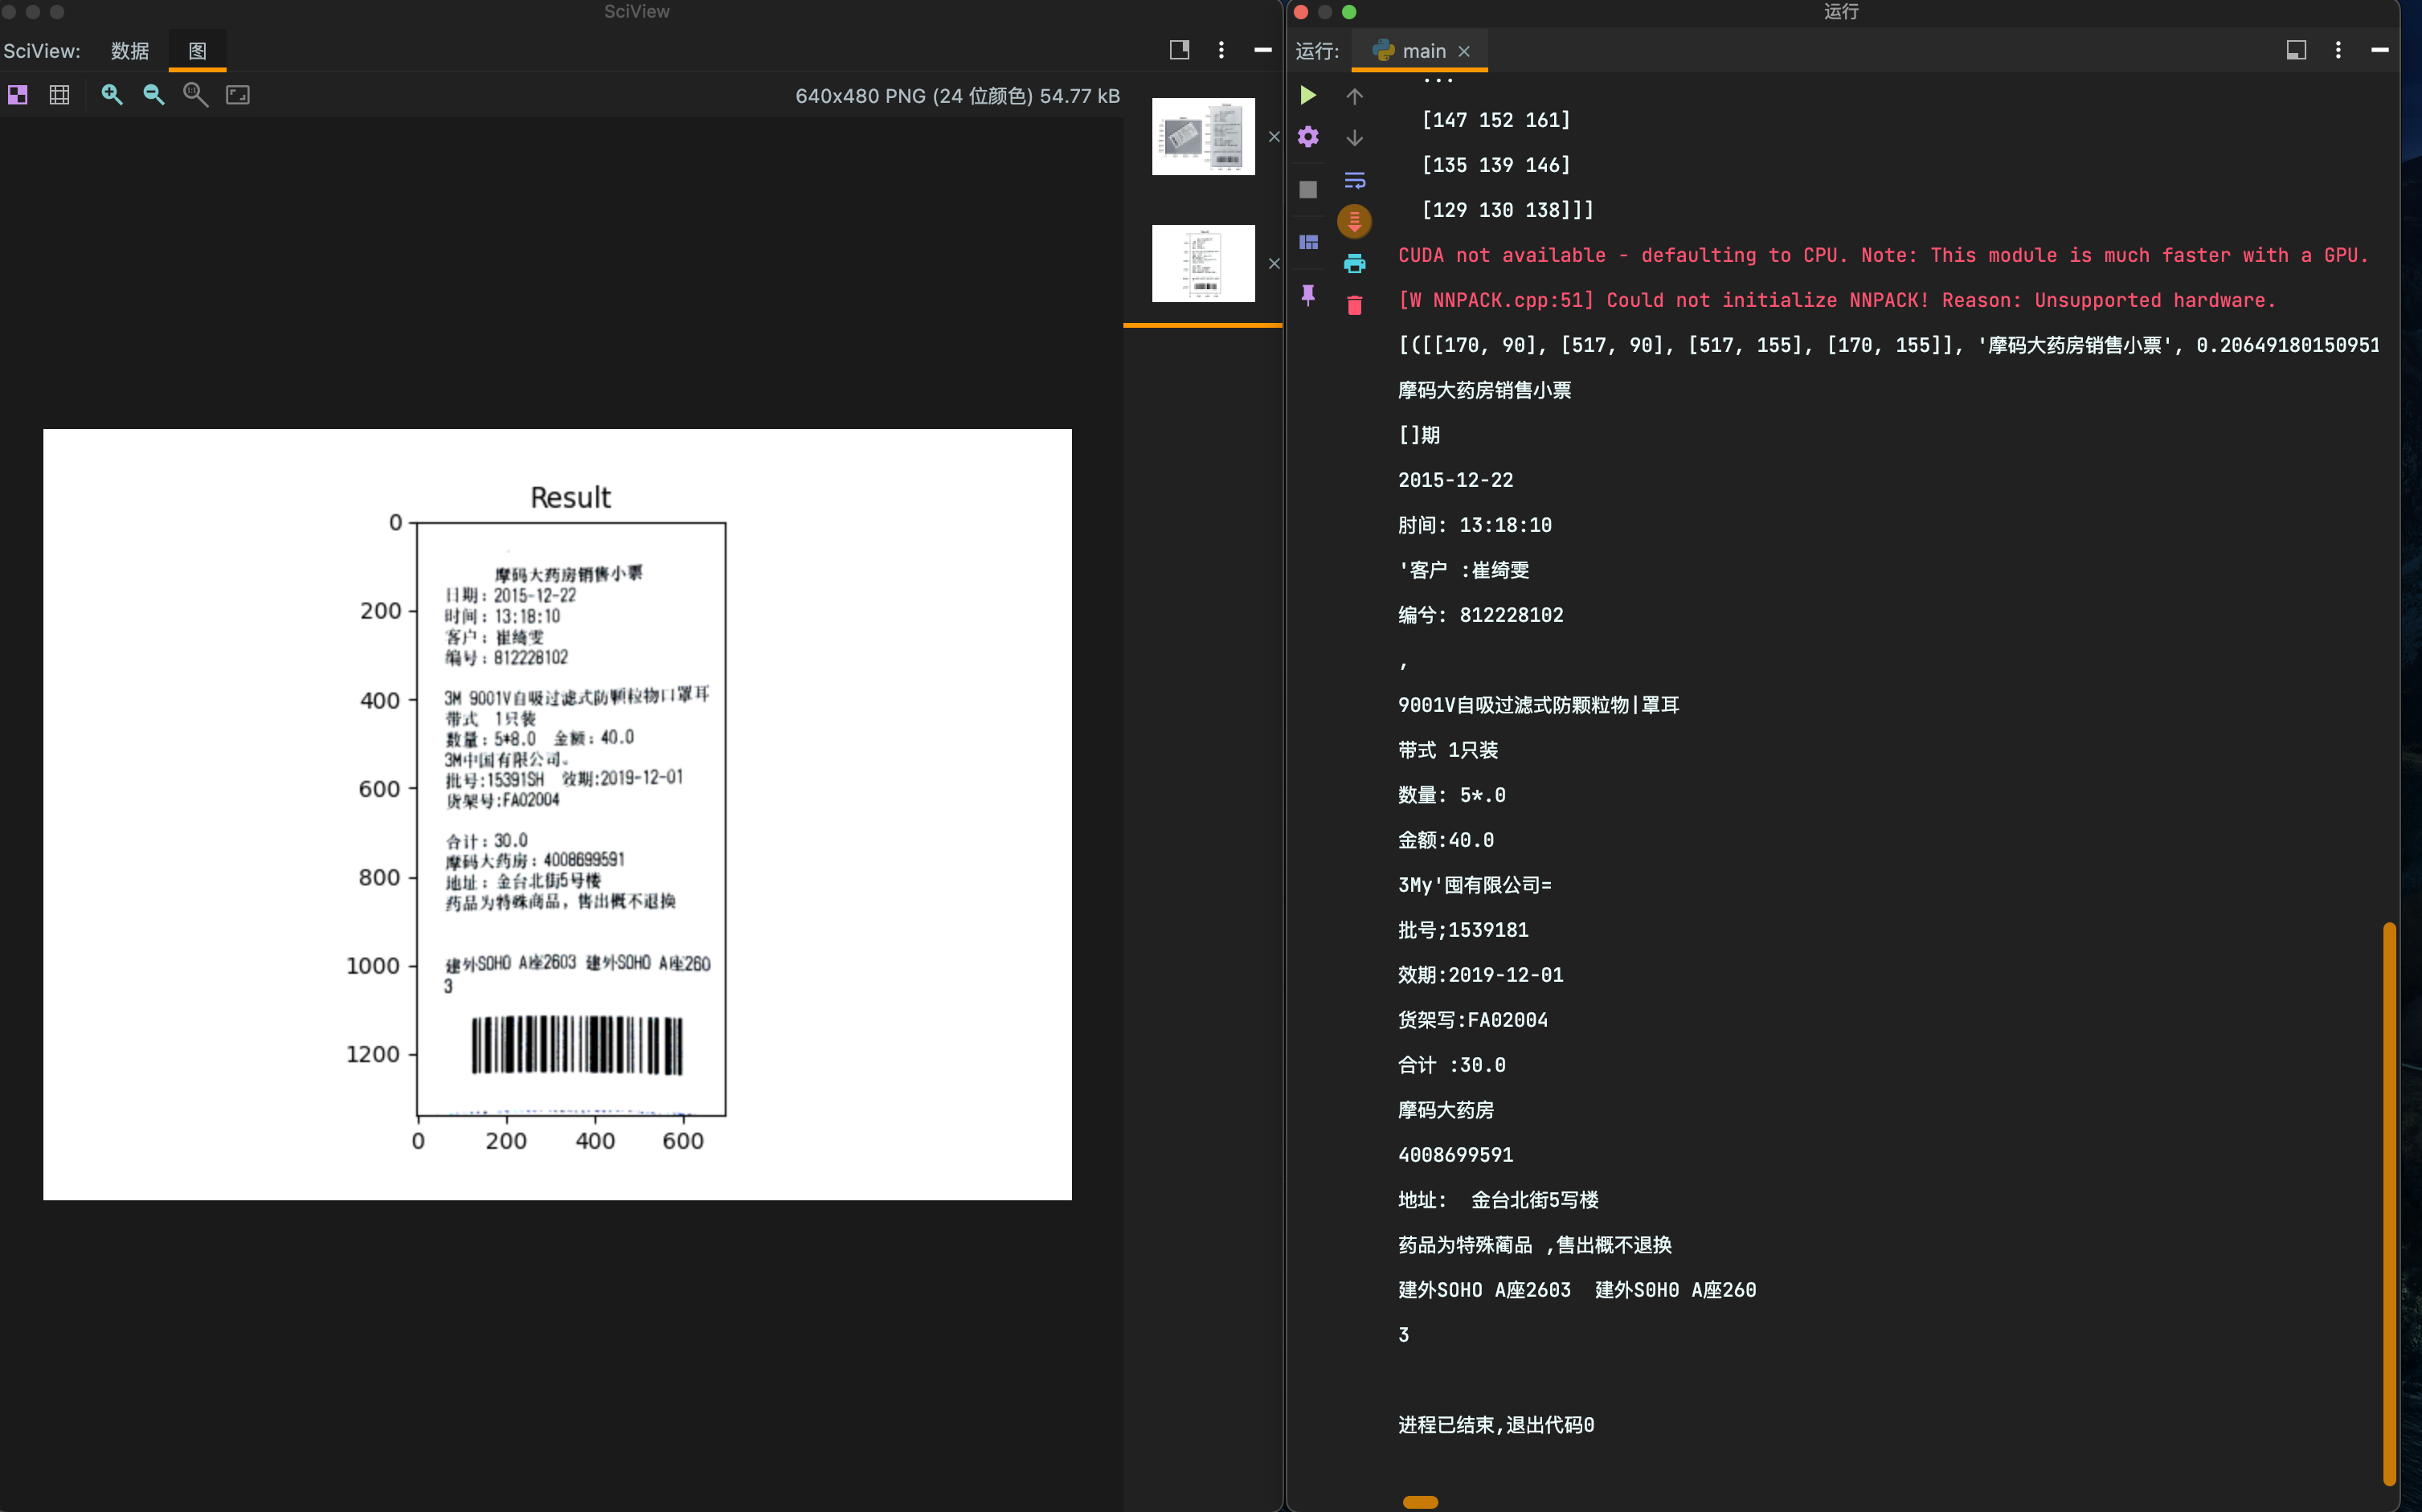Print the console output
This screenshot has height=1512, width=2422.
(1354, 264)
